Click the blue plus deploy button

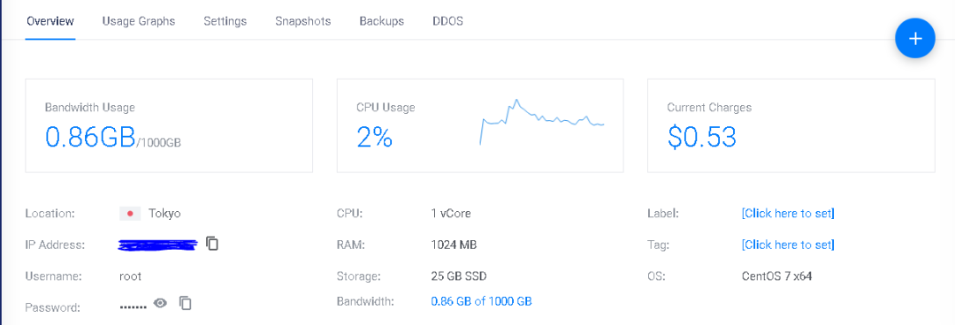point(915,38)
